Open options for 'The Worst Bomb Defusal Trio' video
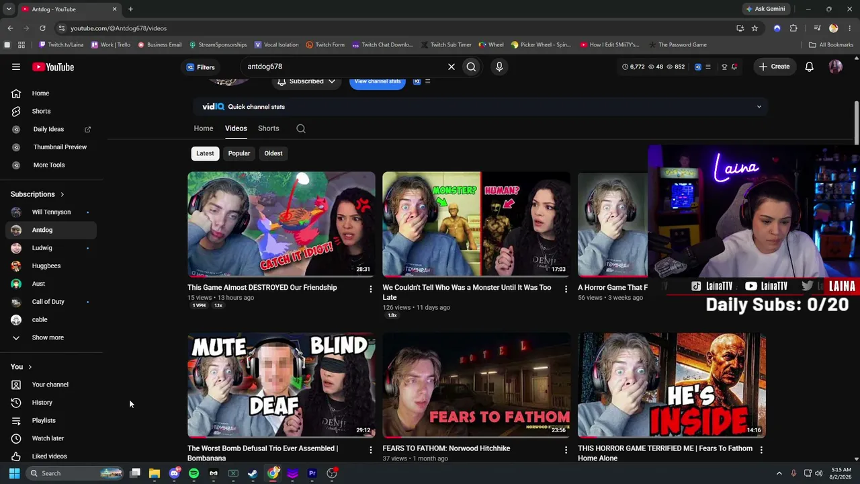The image size is (860, 484). point(370,449)
